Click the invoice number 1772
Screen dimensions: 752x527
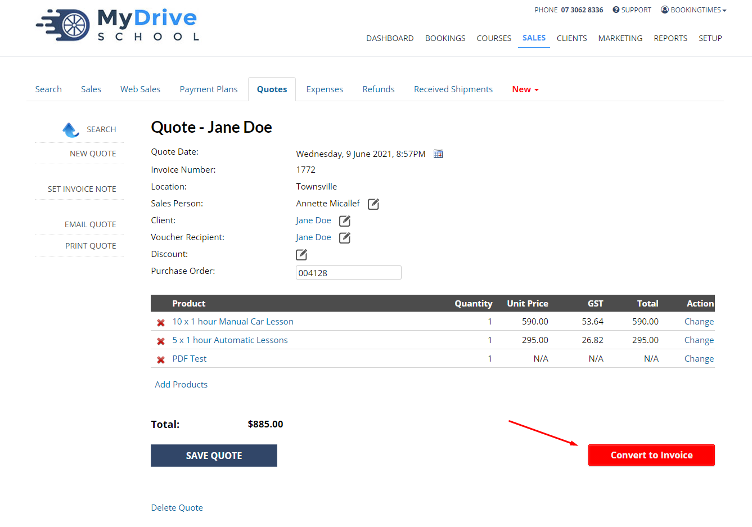(305, 170)
